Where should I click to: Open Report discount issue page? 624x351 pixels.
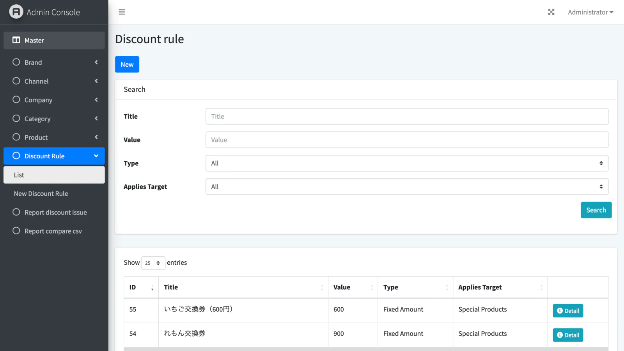pyautogui.click(x=54, y=212)
